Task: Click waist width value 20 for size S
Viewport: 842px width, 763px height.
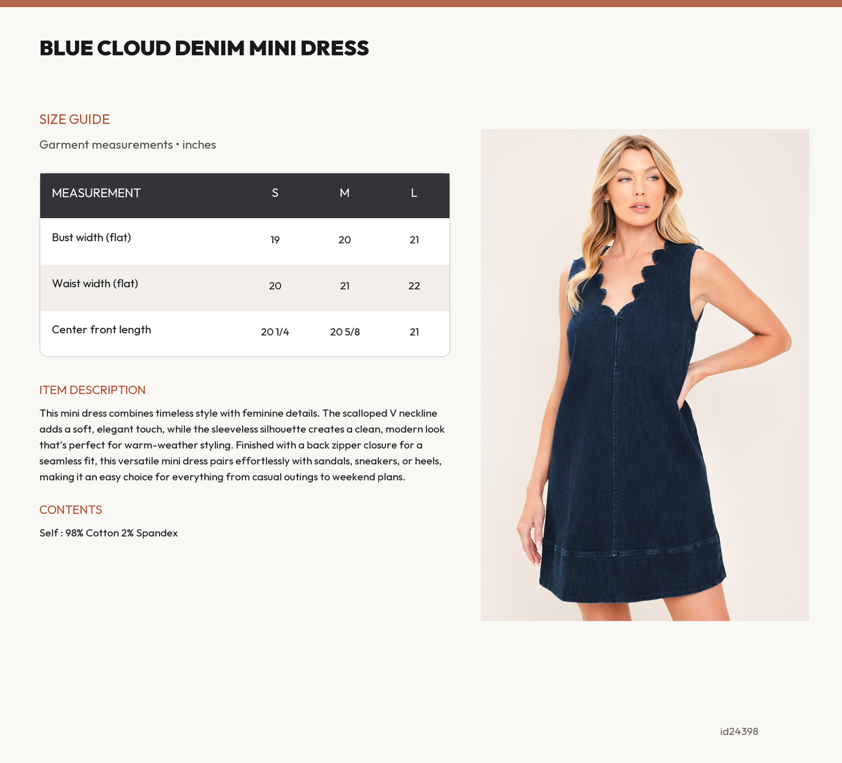Action: coord(275,286)
